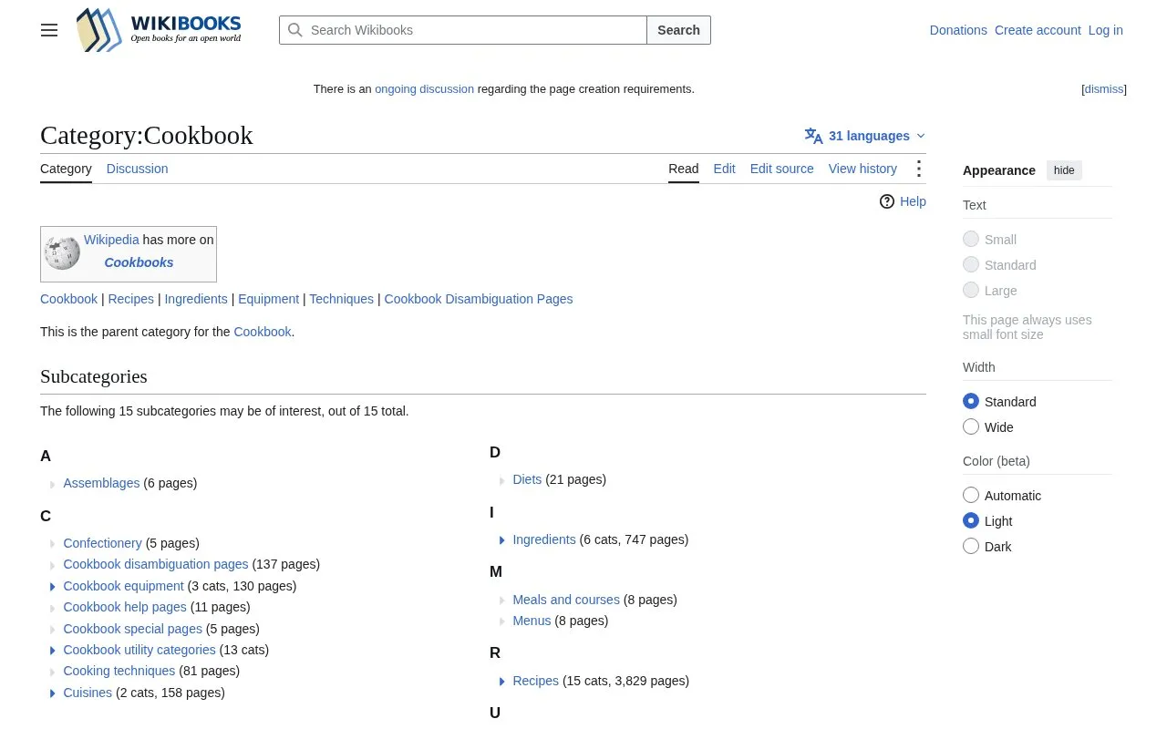Click the Wikipedia globe image
Image resolution: width=1167 pixels, height=729 pixels.
point(62,253)
